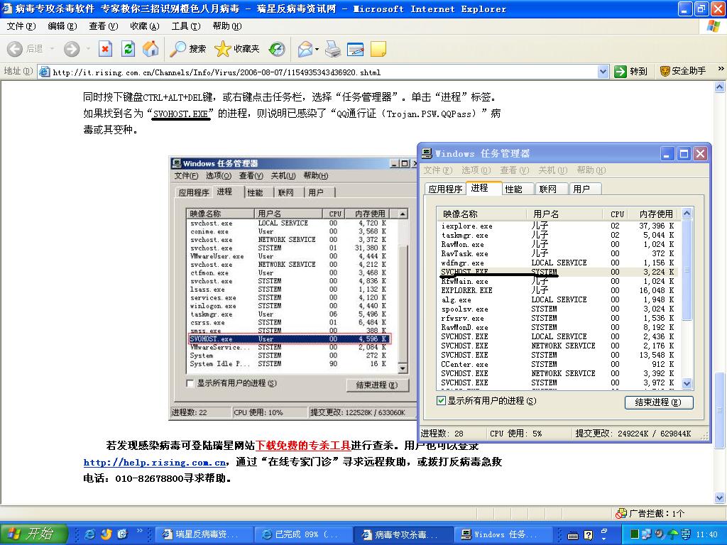Click the green square system tray icon
Screen dimensions: 727x545
click(x=635, y=534)
